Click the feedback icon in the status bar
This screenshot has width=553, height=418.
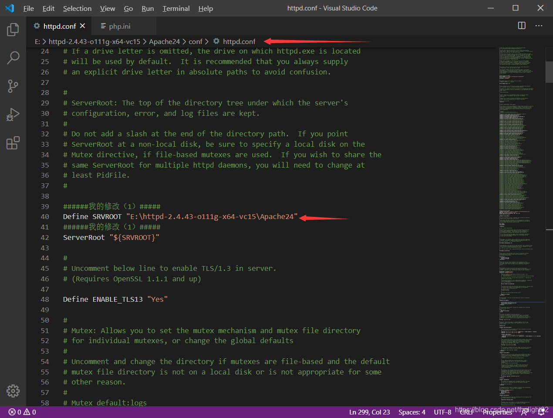click(x=524, y=412)
